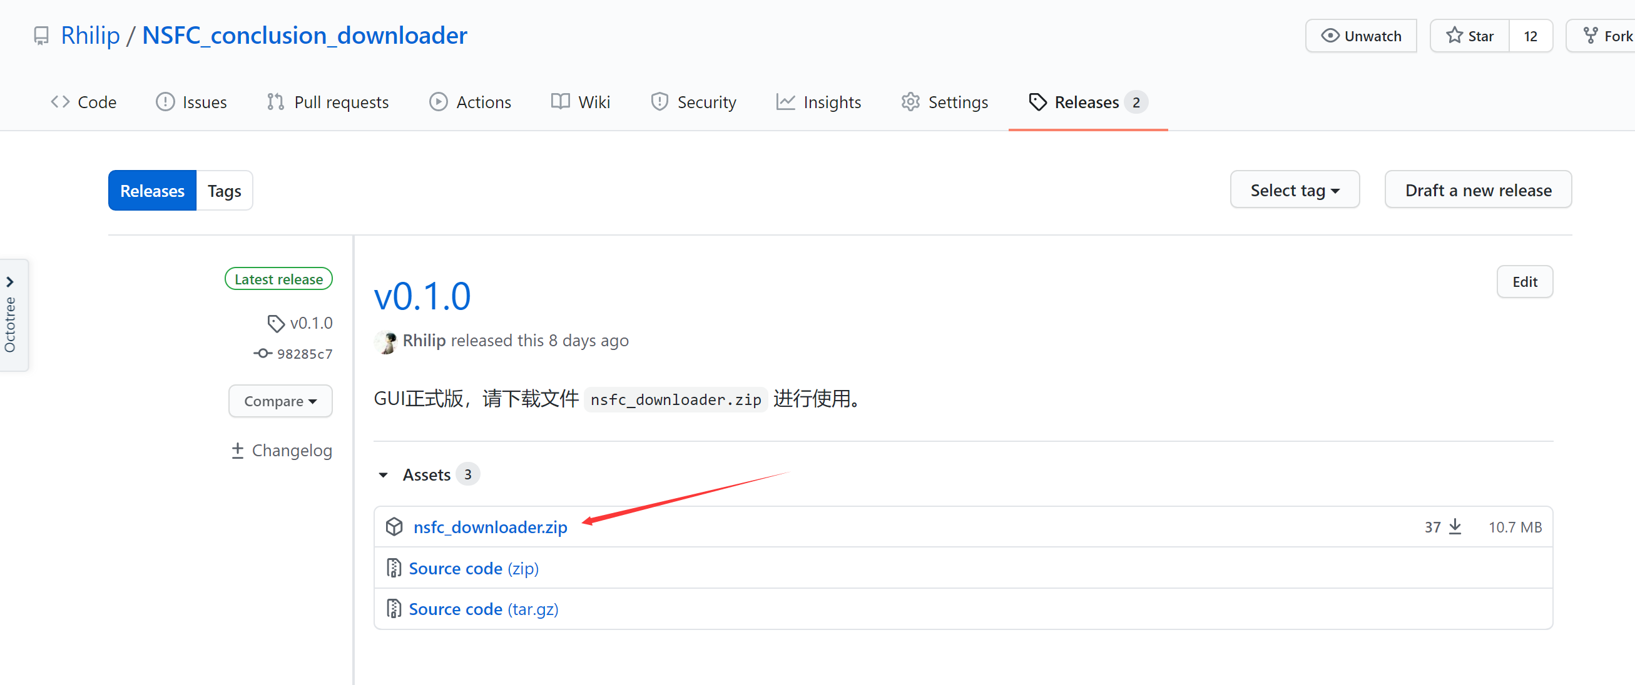
Task: Click the blue Releases sub-navigation button
Action: (x=152, y=190)
